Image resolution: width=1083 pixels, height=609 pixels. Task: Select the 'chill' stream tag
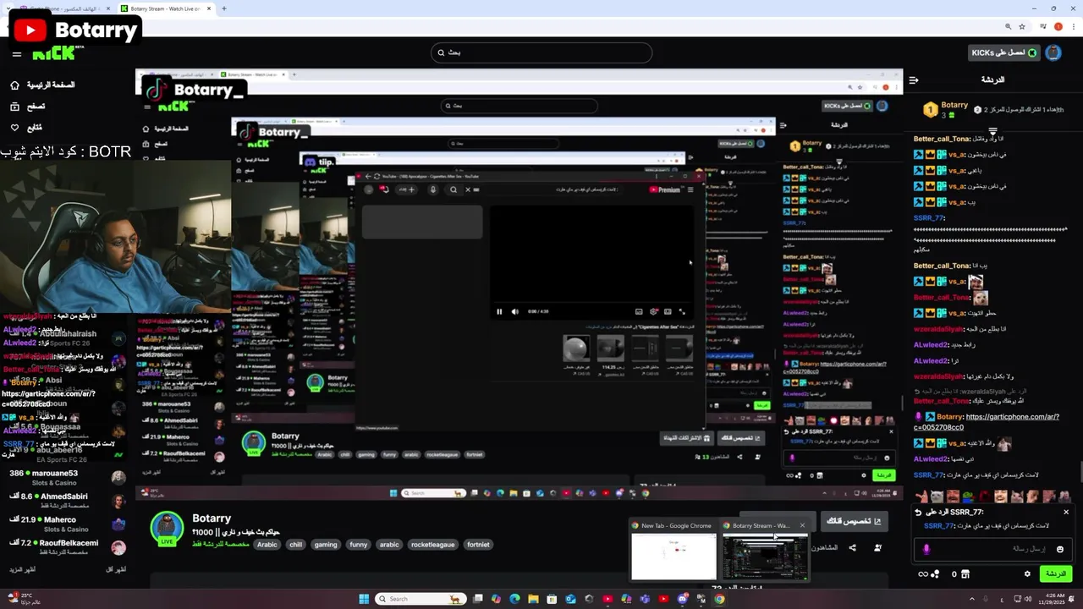[295, 545]
